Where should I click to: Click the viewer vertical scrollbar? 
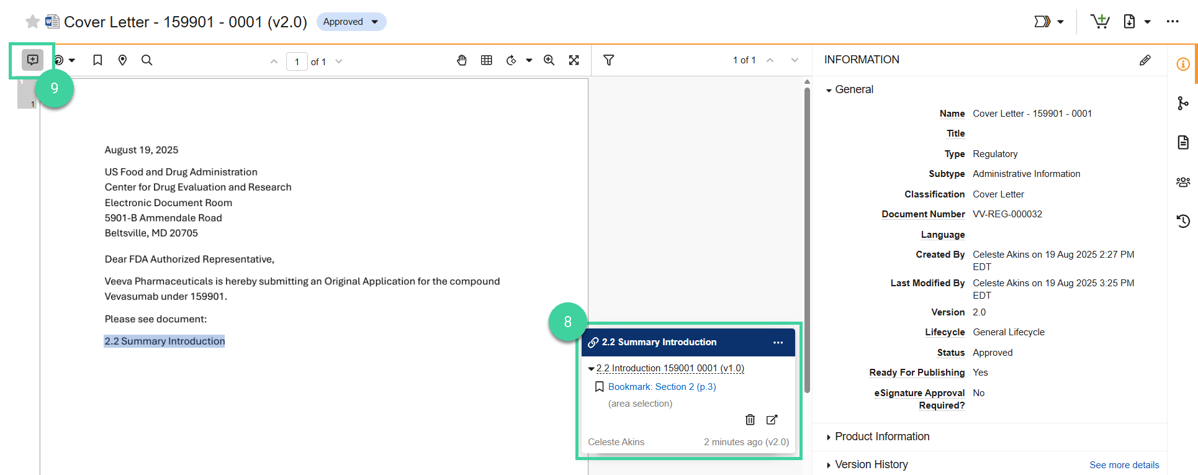point(807,240)
